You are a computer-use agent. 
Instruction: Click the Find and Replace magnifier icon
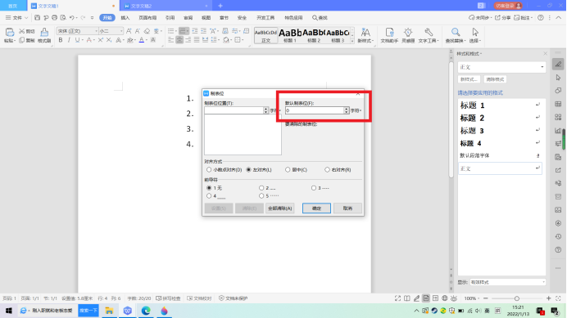tap(456, 33)
